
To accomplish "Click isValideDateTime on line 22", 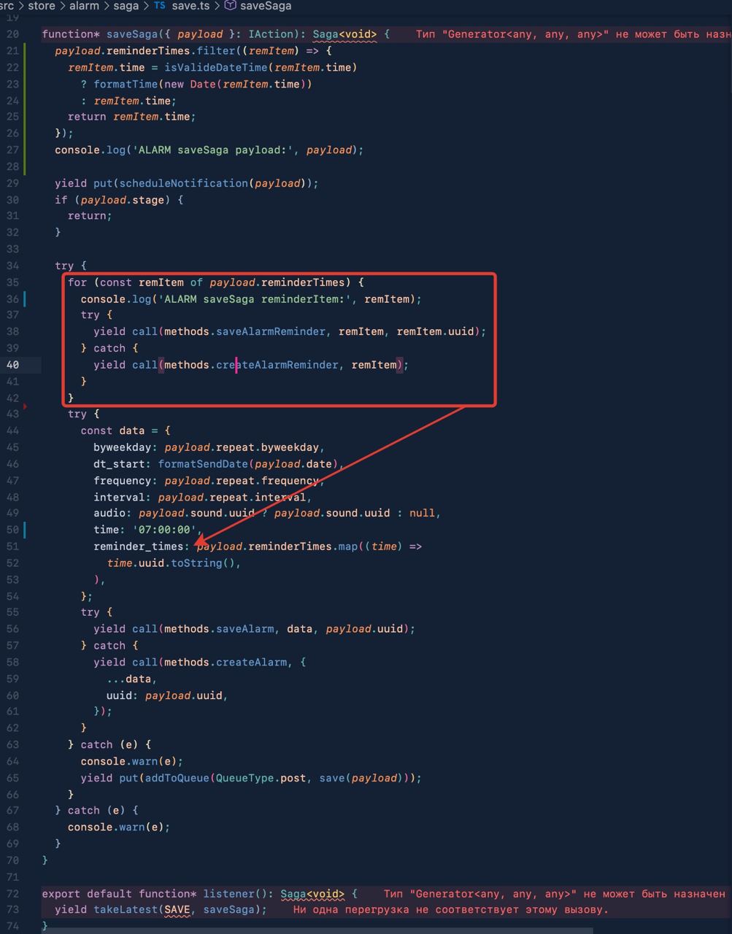I will click(x=216, y=67).
